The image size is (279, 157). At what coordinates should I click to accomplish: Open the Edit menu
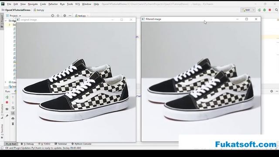16,4
